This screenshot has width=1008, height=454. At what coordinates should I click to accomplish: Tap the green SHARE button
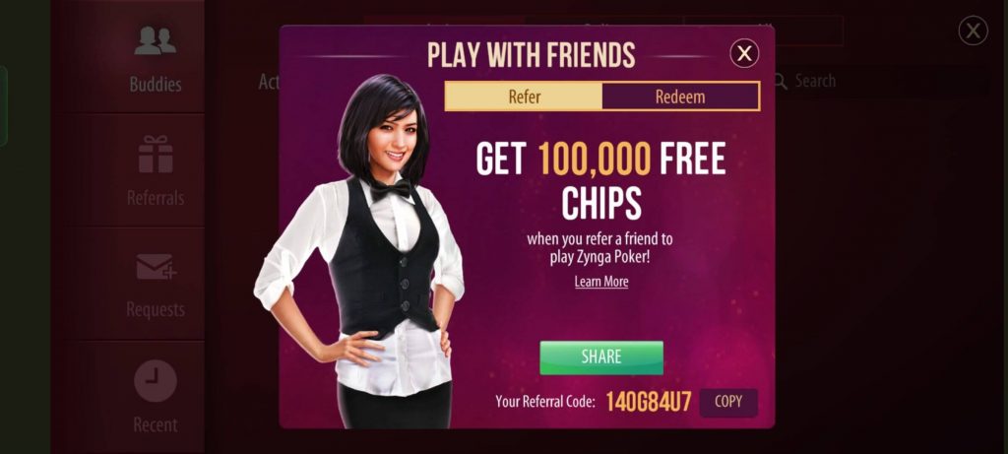coord(601,357)
